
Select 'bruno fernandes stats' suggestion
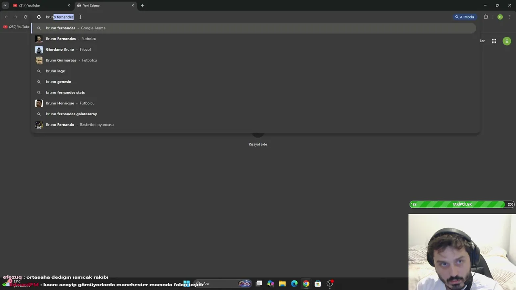254,93
